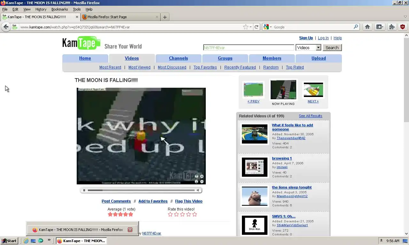Zoom in the video with the plus icon
Viewport: 409px width, 245px height.
202,176
